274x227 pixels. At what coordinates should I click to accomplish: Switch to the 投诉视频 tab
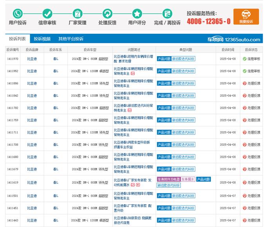(42, 39)
